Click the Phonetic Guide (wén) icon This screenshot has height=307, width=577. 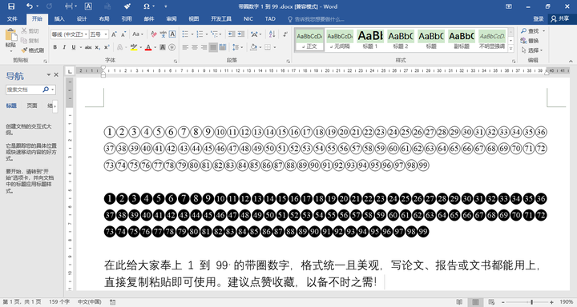tap(163, 34)
